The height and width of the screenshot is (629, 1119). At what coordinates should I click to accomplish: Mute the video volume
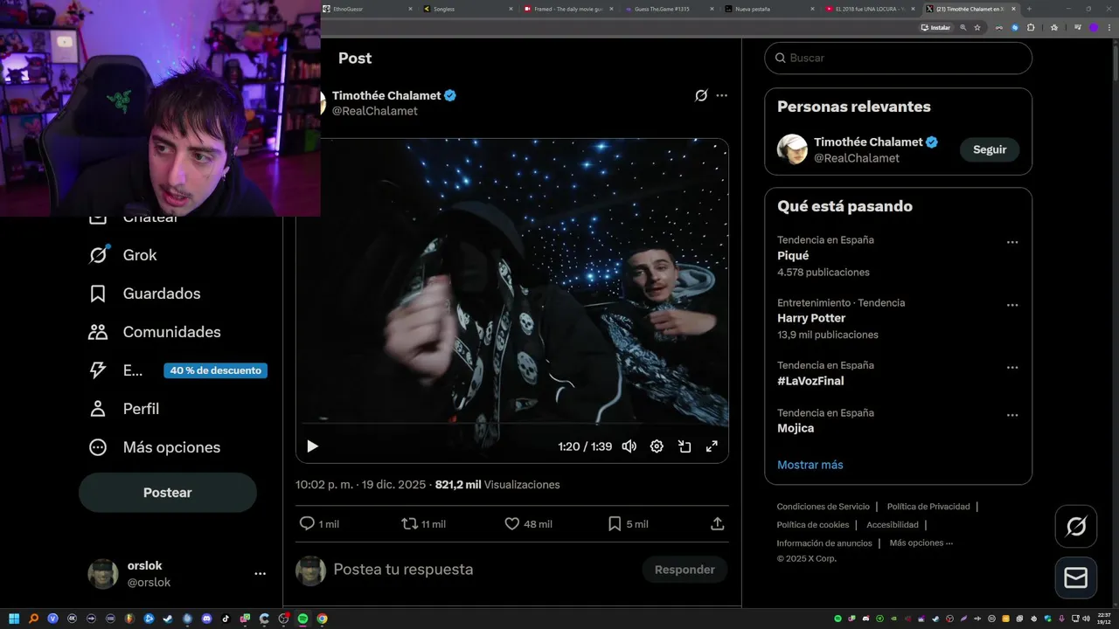629,446
